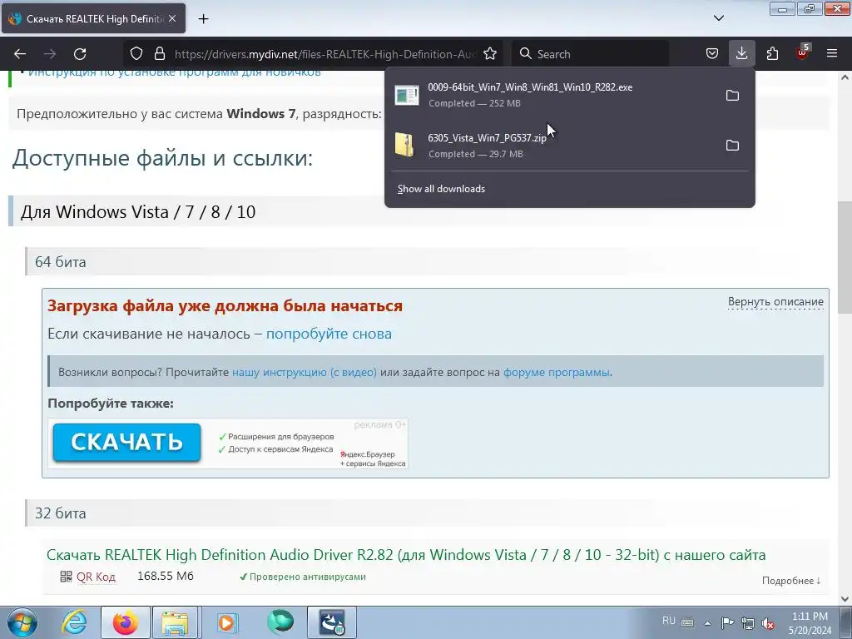The height and width of the screenshot is (639, 852).
Task: Close the REALTEK High Definition tab
Action: (172, 18)
